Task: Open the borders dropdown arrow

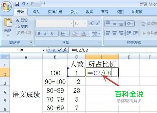Action: (x=68, y=34)
